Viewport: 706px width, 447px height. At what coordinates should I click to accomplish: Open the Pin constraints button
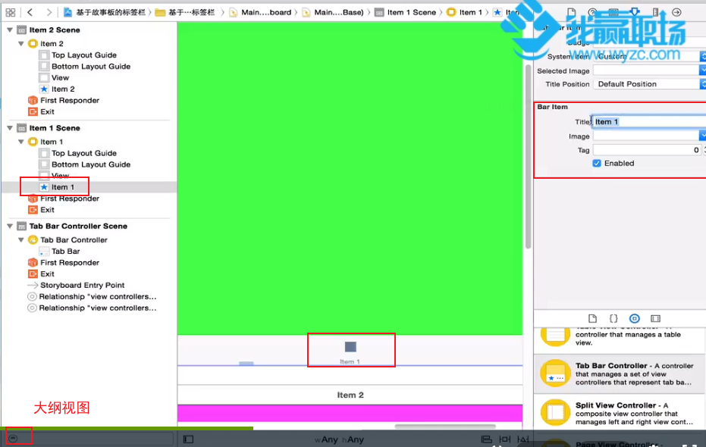(505, 439)
